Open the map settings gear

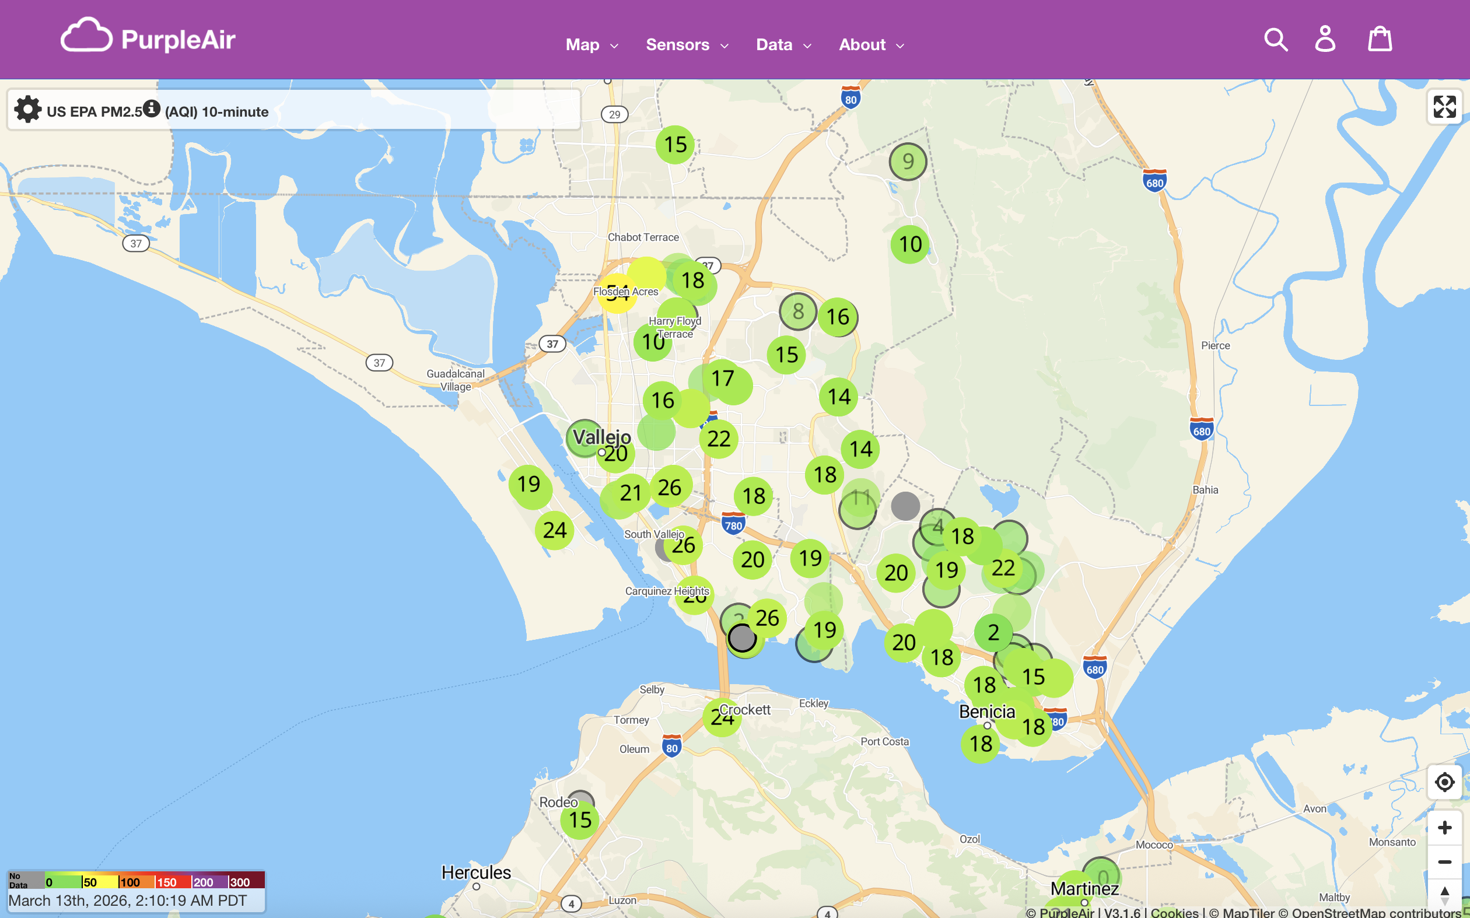[x=28, y=110]
